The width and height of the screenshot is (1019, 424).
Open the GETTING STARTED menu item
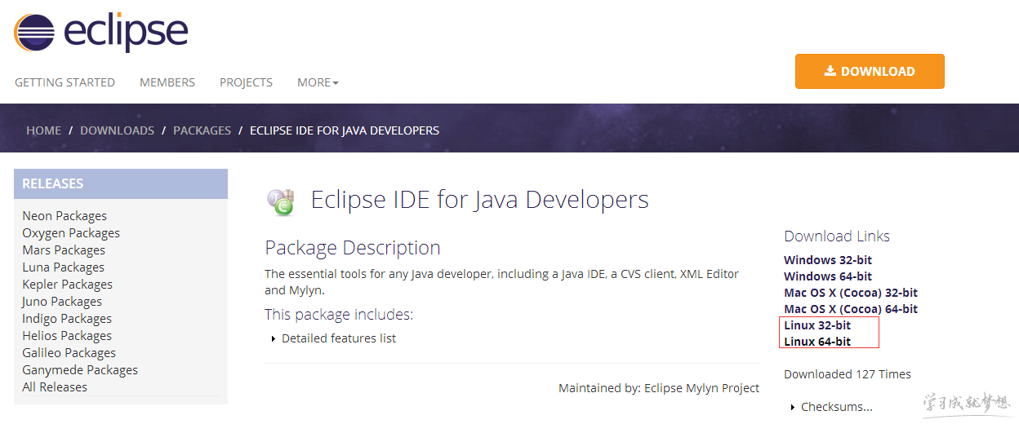coord(65,82)
